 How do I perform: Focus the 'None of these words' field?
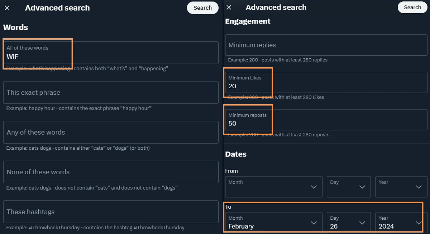(111, 172)
